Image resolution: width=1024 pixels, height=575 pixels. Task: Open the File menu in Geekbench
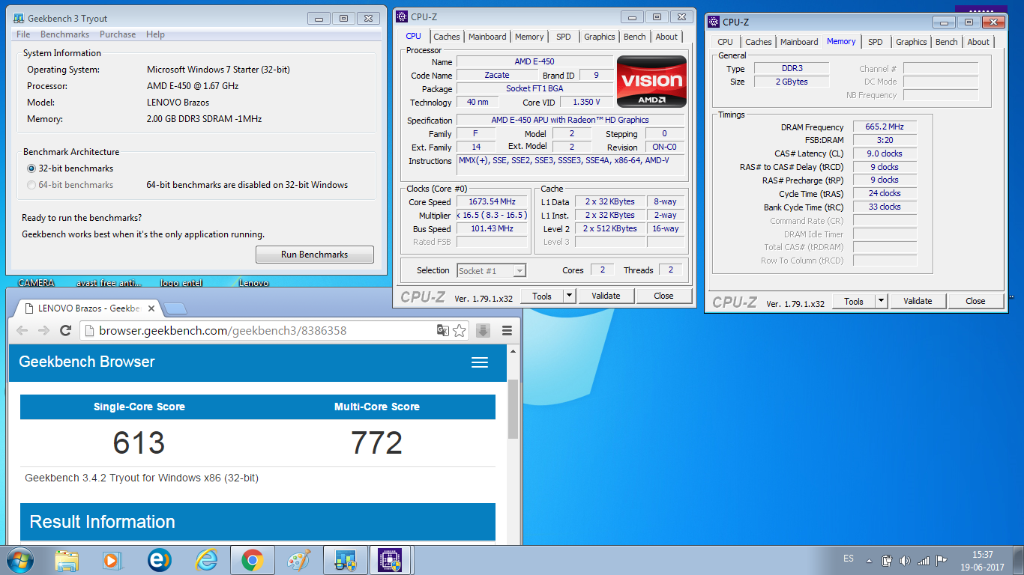23,34
